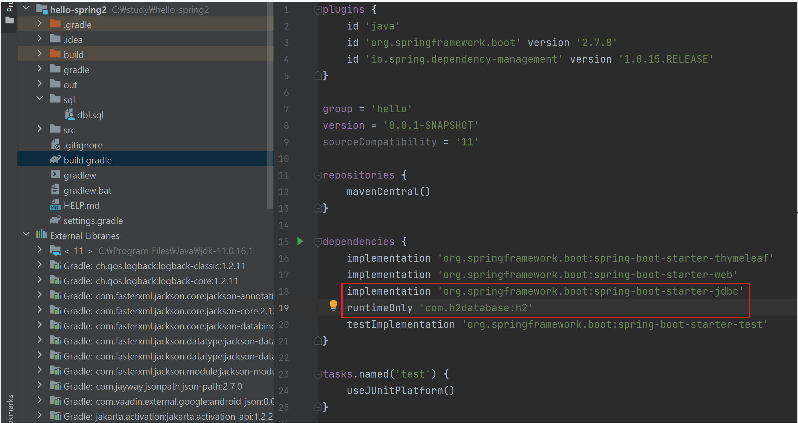Click the project tree vertical scrollbar
798x423 pixels.
coord(270,105)
